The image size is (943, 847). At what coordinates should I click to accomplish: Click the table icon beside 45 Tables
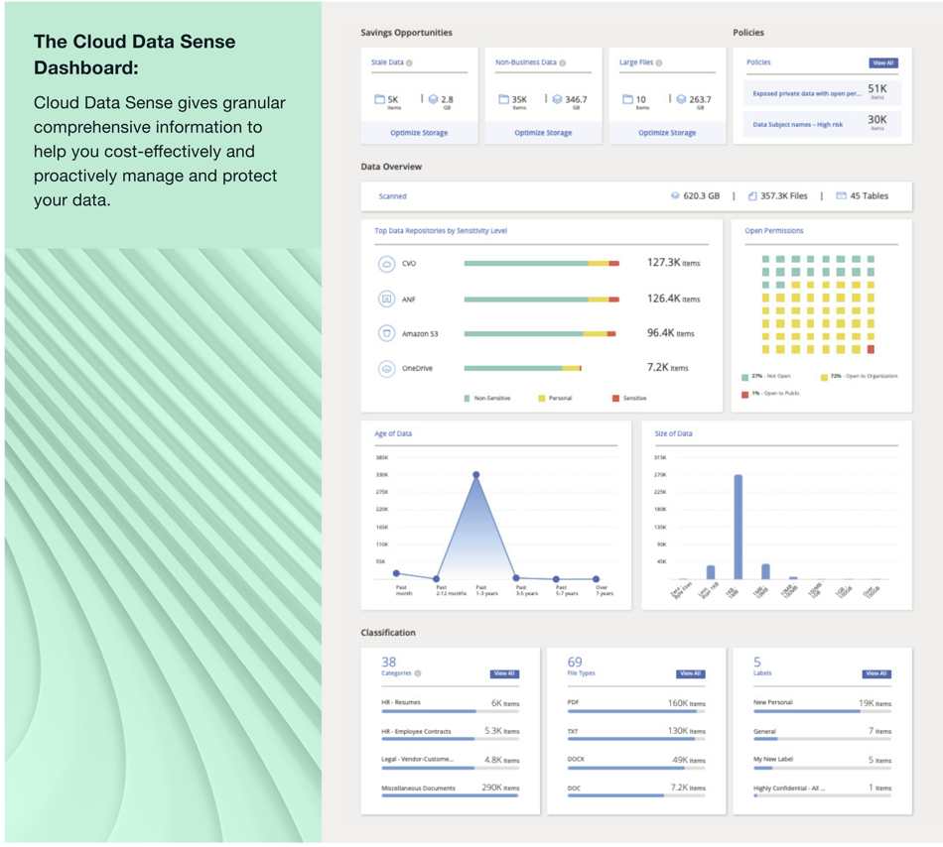[842, 195]
